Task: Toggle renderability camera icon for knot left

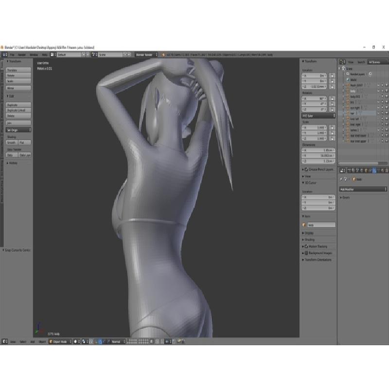Action: tap(387, 119)
